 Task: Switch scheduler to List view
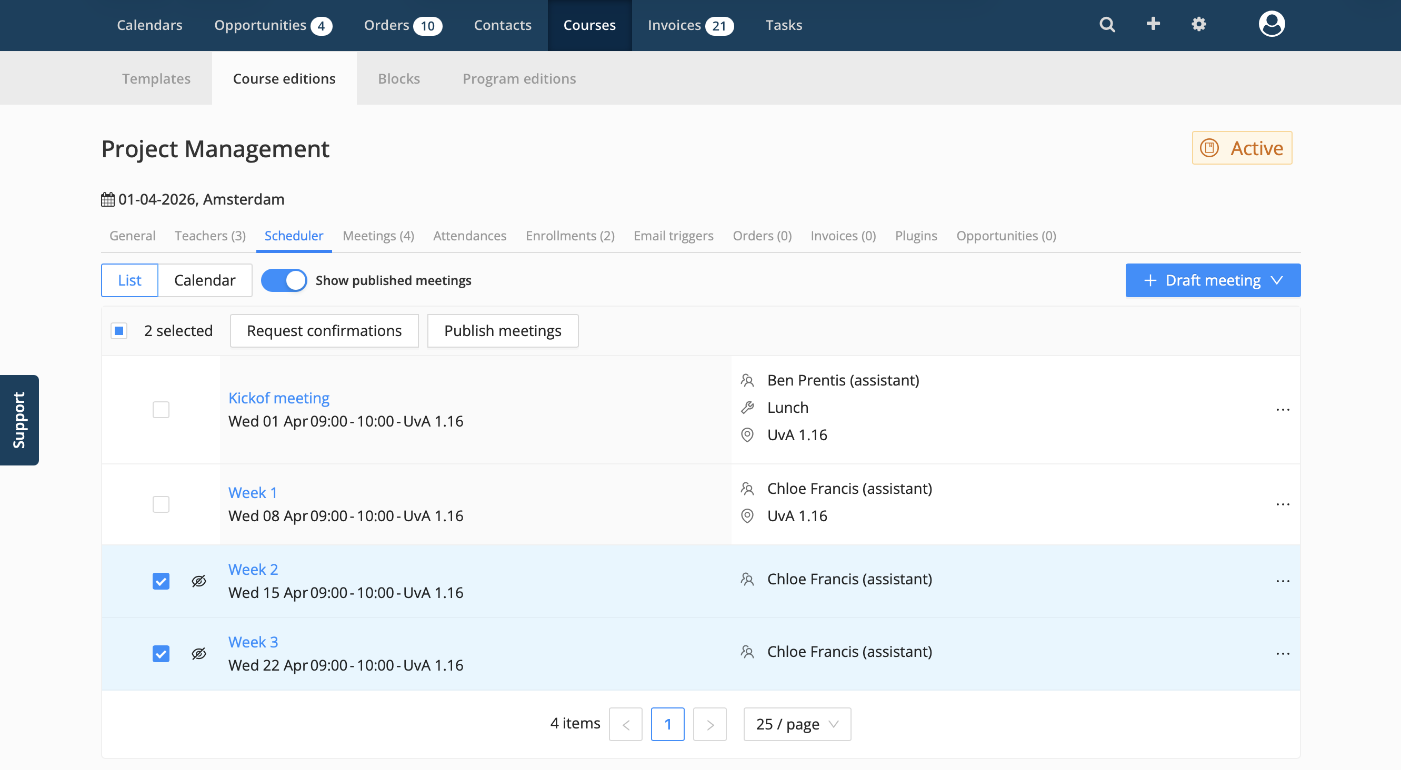[129, 280]
